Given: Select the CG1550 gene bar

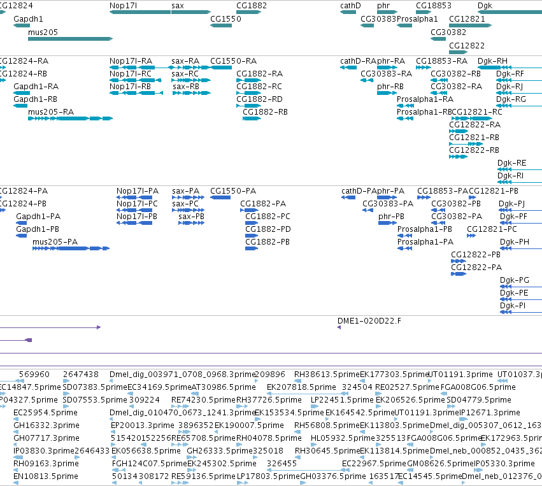Looking at the screenshot, I should (x=221, y=25).
